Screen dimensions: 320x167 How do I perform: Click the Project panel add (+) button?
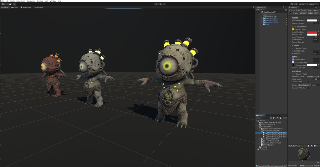tap(258, 118)
